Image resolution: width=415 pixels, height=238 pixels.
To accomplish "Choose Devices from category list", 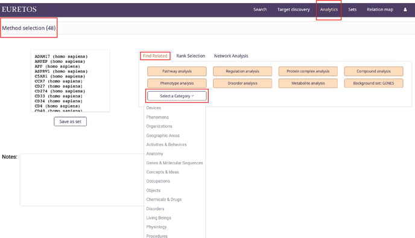I will point(153,108).
